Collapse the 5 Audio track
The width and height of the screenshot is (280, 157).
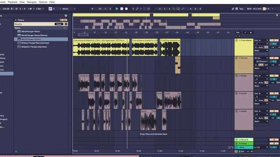pos(236,111)
